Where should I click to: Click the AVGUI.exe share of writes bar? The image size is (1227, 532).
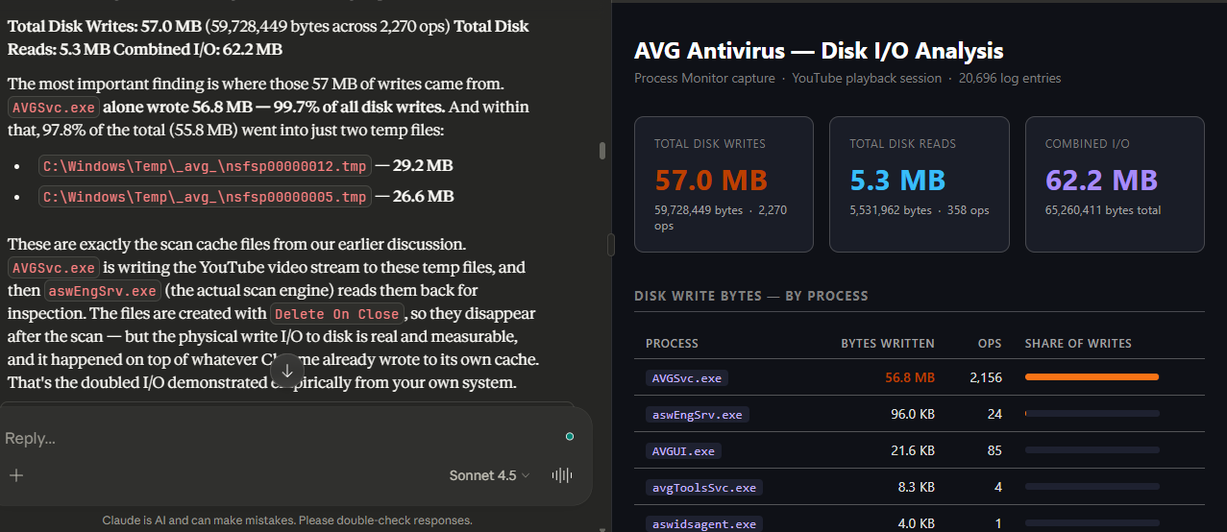pos(1092,450)
